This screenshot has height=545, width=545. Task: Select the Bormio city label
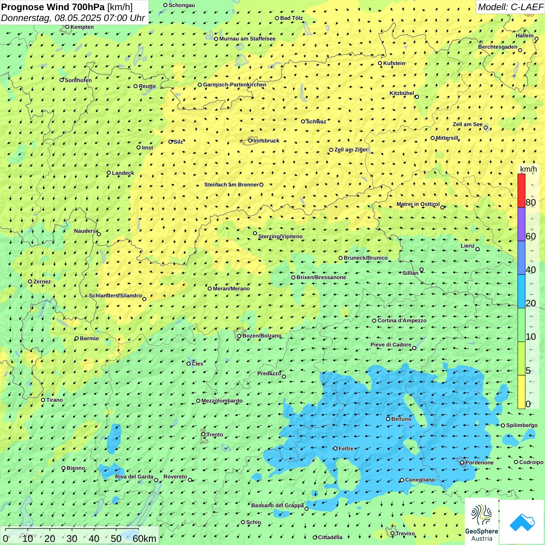(89, 338)
